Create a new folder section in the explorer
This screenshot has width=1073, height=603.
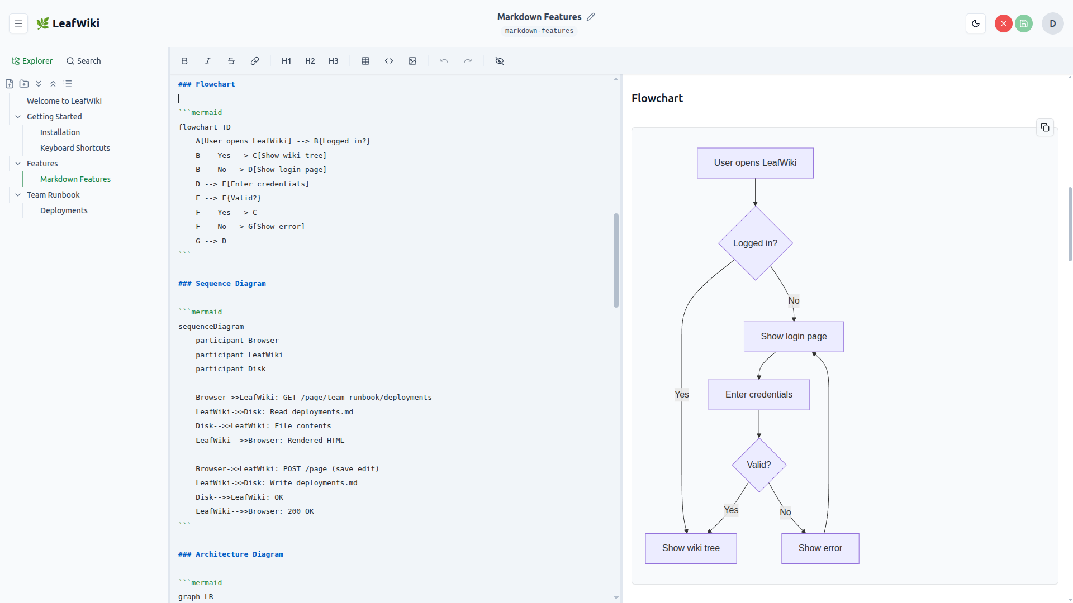(24, 84)
